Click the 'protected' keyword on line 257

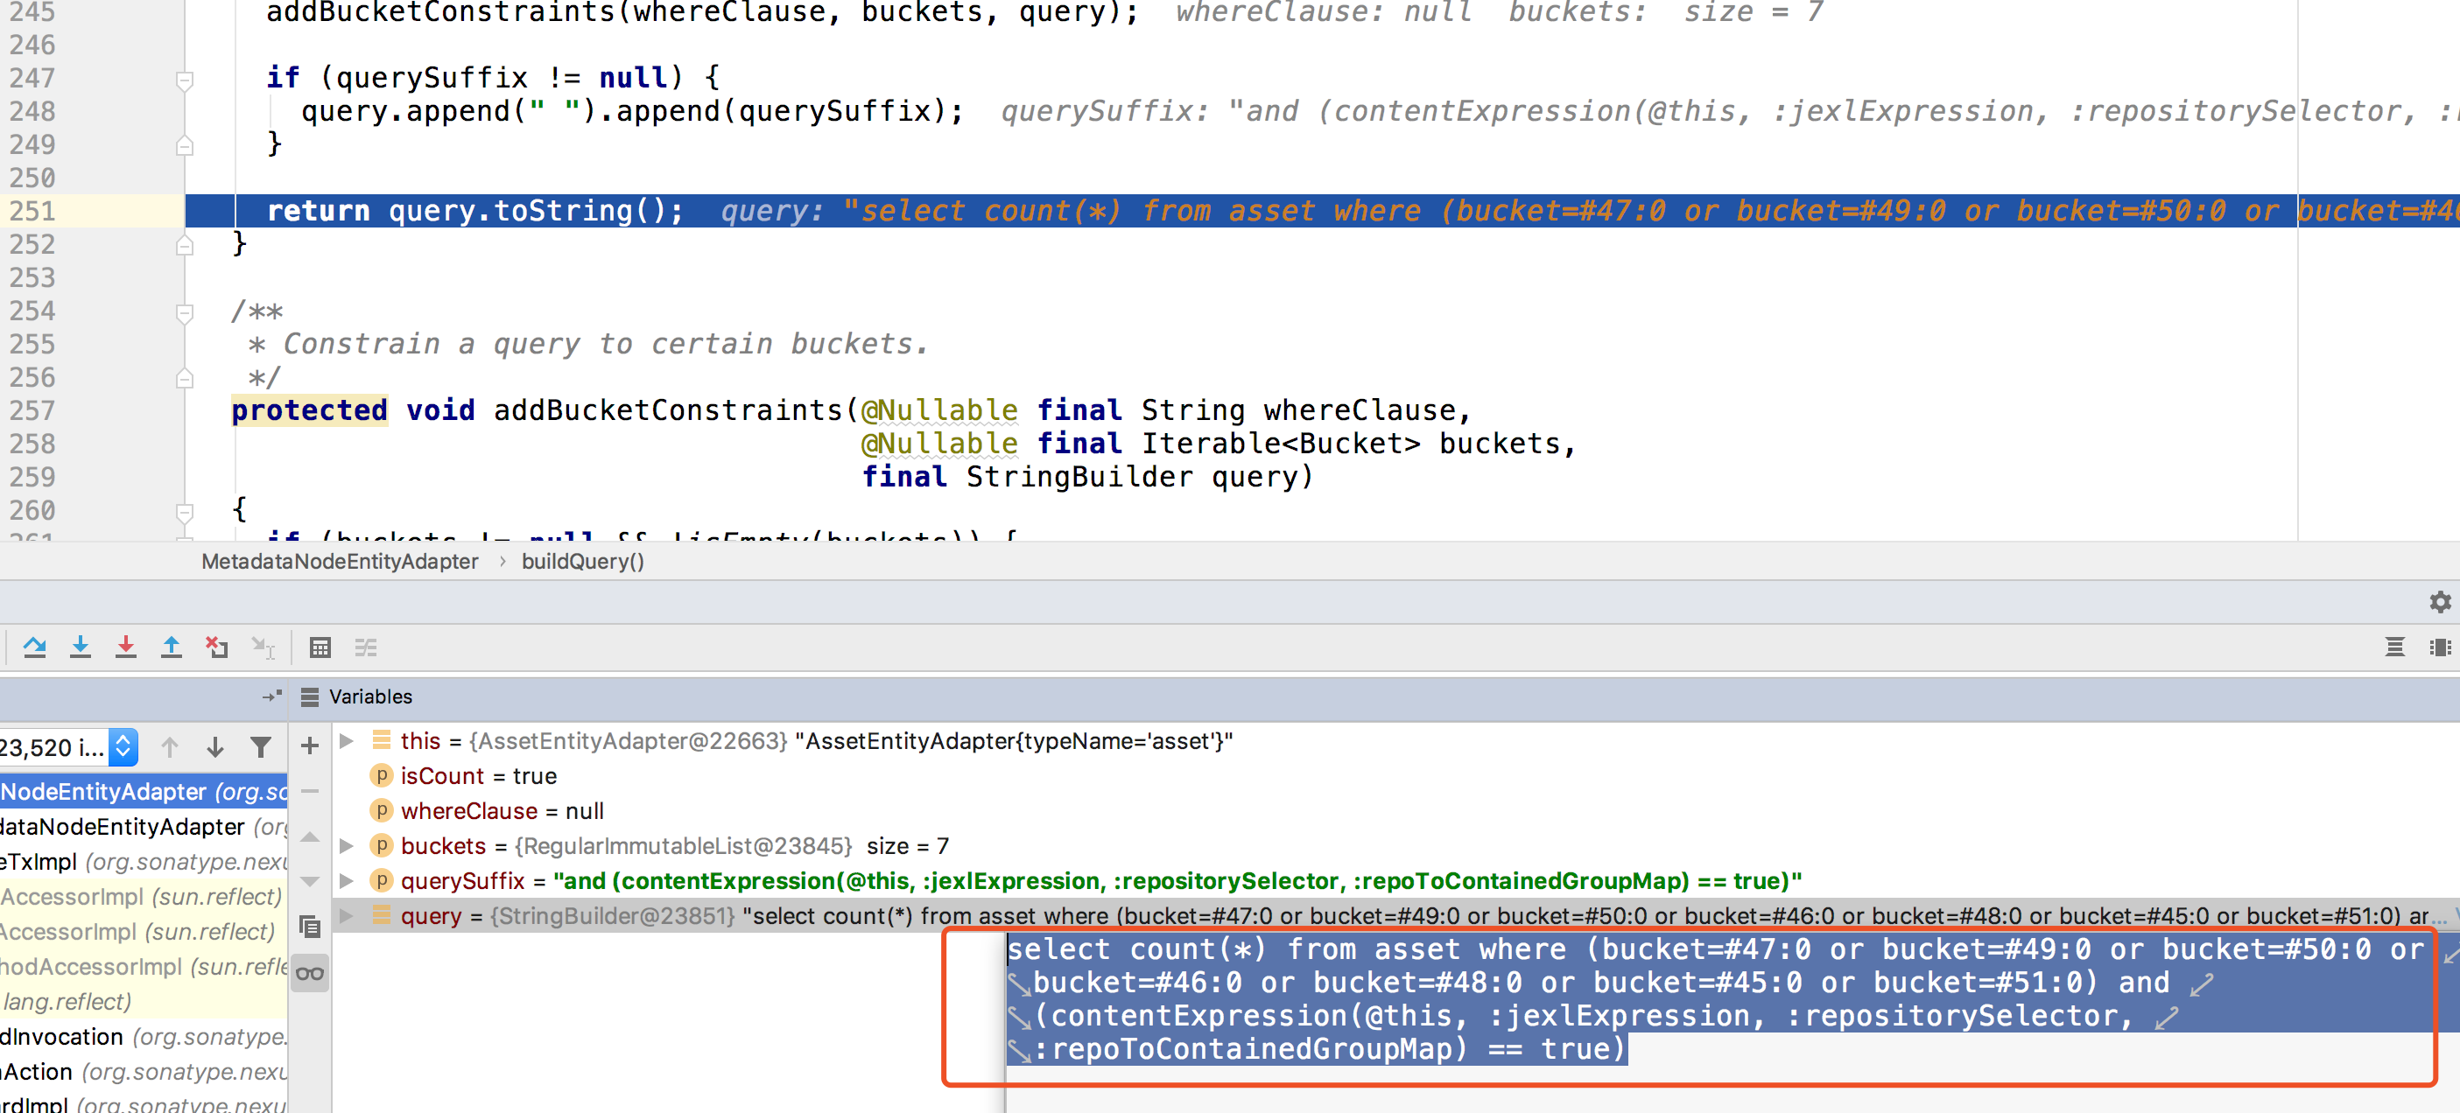coord(309,410)
